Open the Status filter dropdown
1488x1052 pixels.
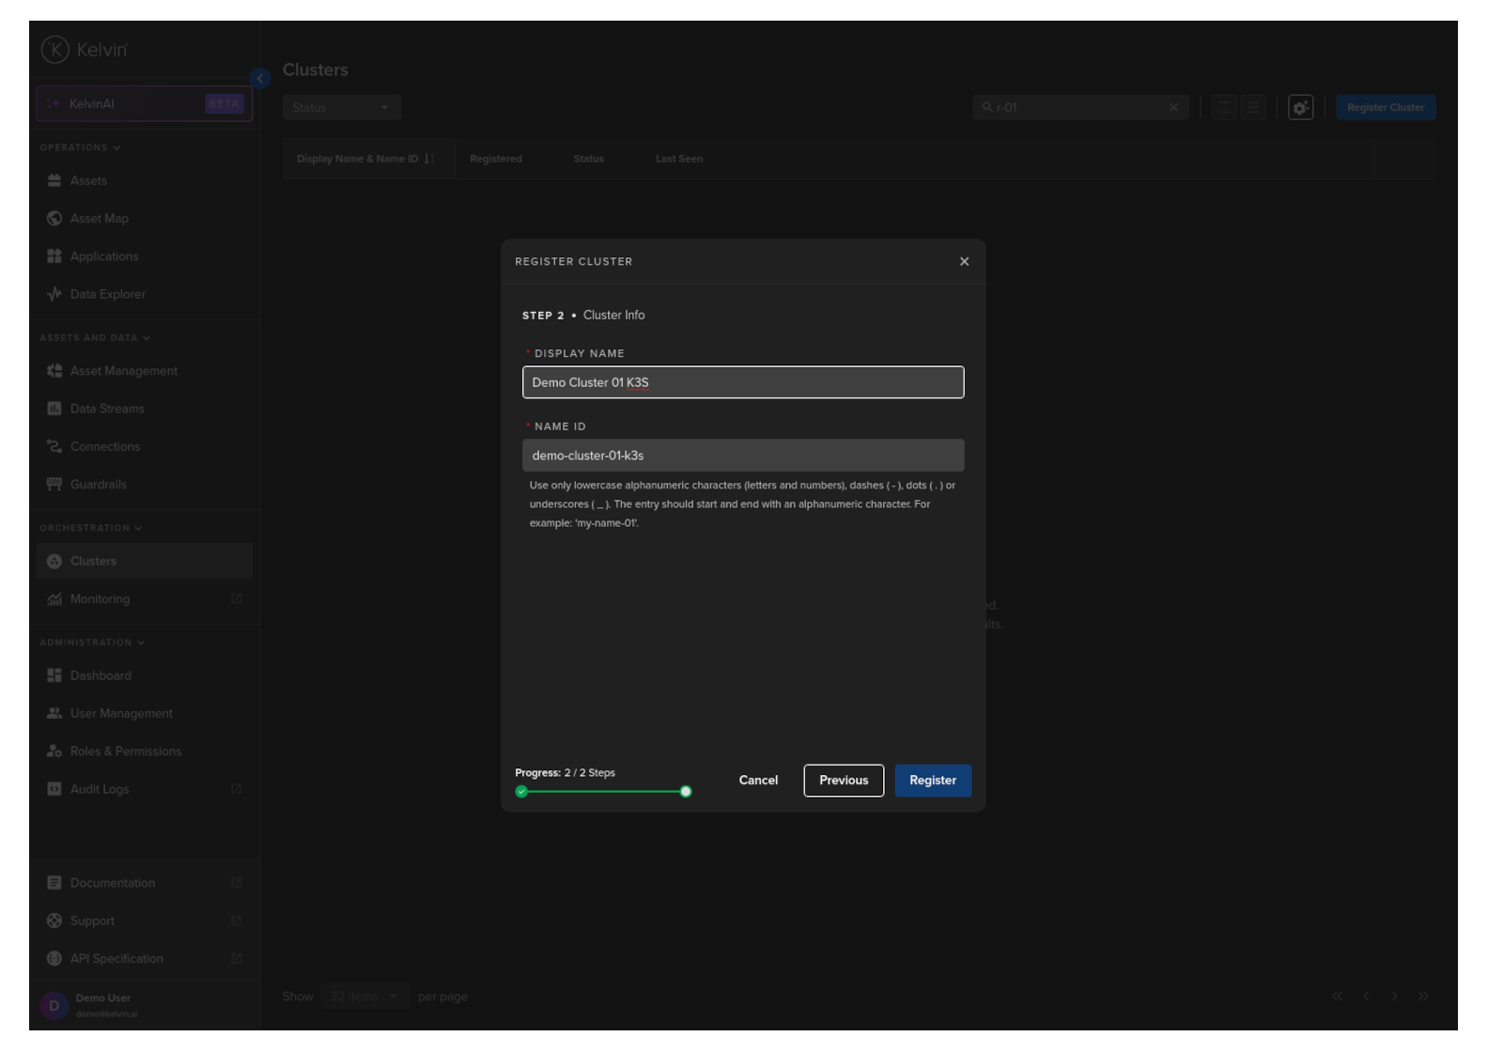point(341,108)
